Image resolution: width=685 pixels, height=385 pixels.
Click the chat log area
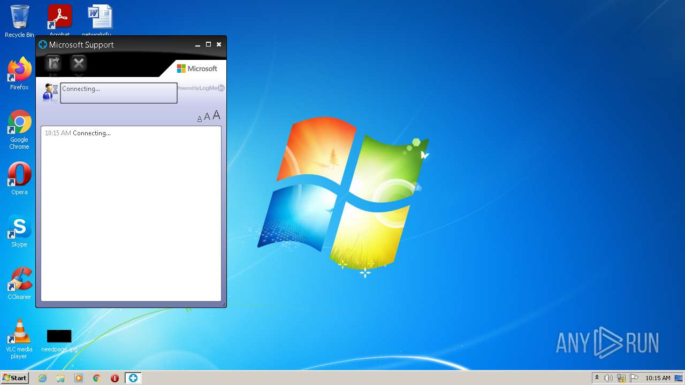click(131, 213)
